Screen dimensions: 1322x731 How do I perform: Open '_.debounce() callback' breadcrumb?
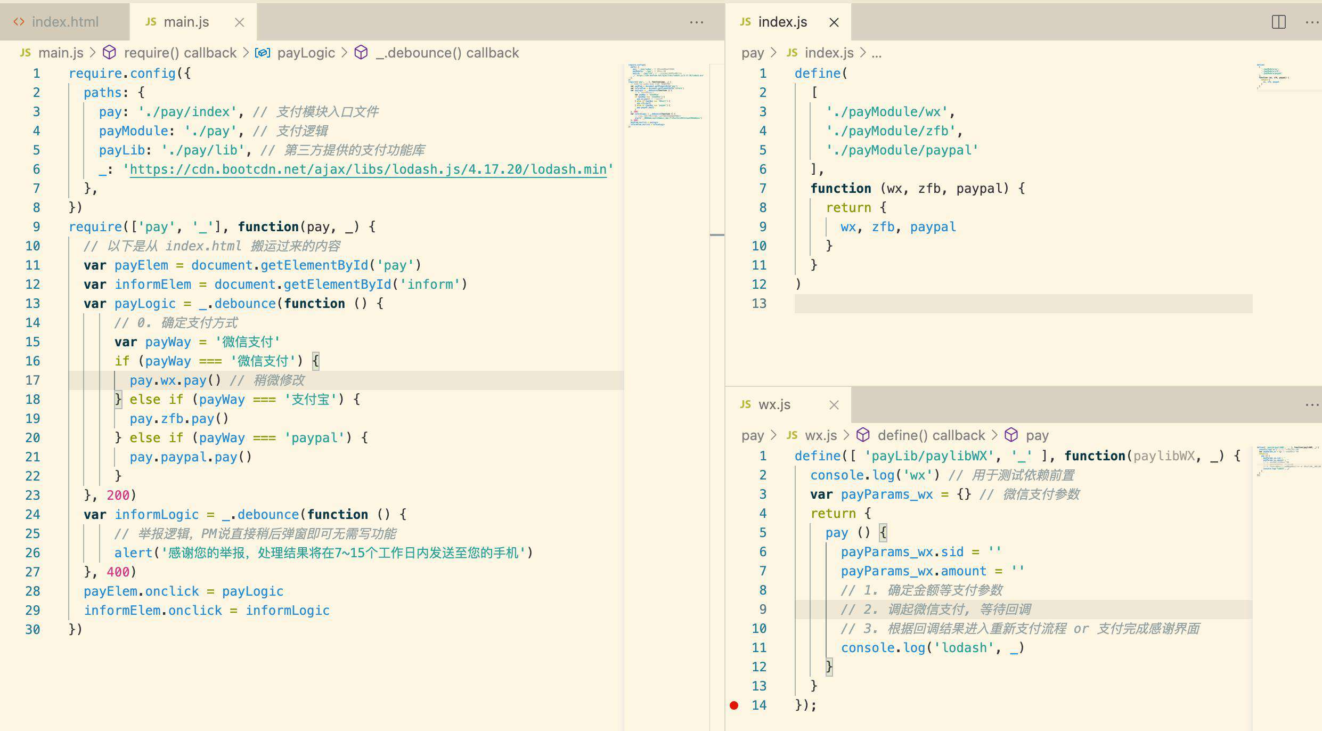[x=447, y=53]
